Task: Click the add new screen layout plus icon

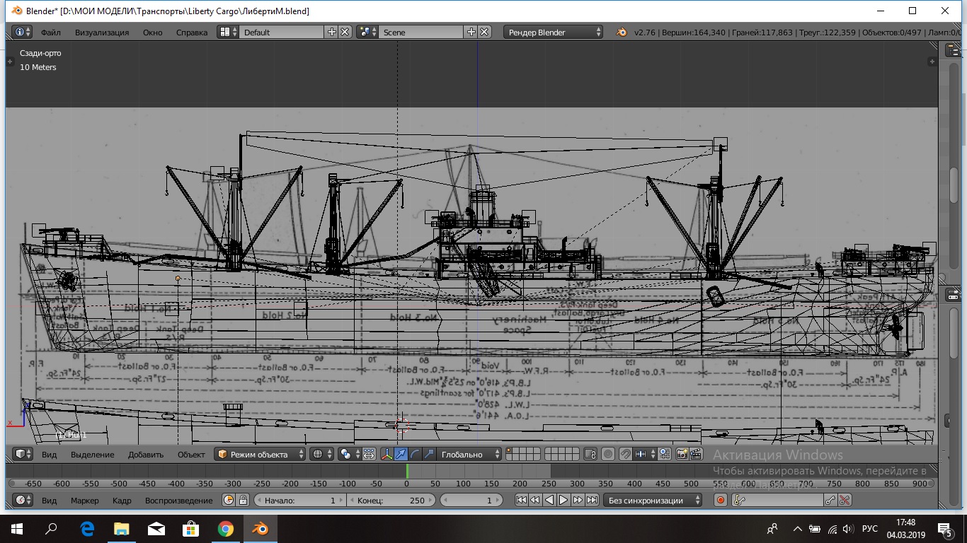Action: pyautogui.click(x=331, y=32)
